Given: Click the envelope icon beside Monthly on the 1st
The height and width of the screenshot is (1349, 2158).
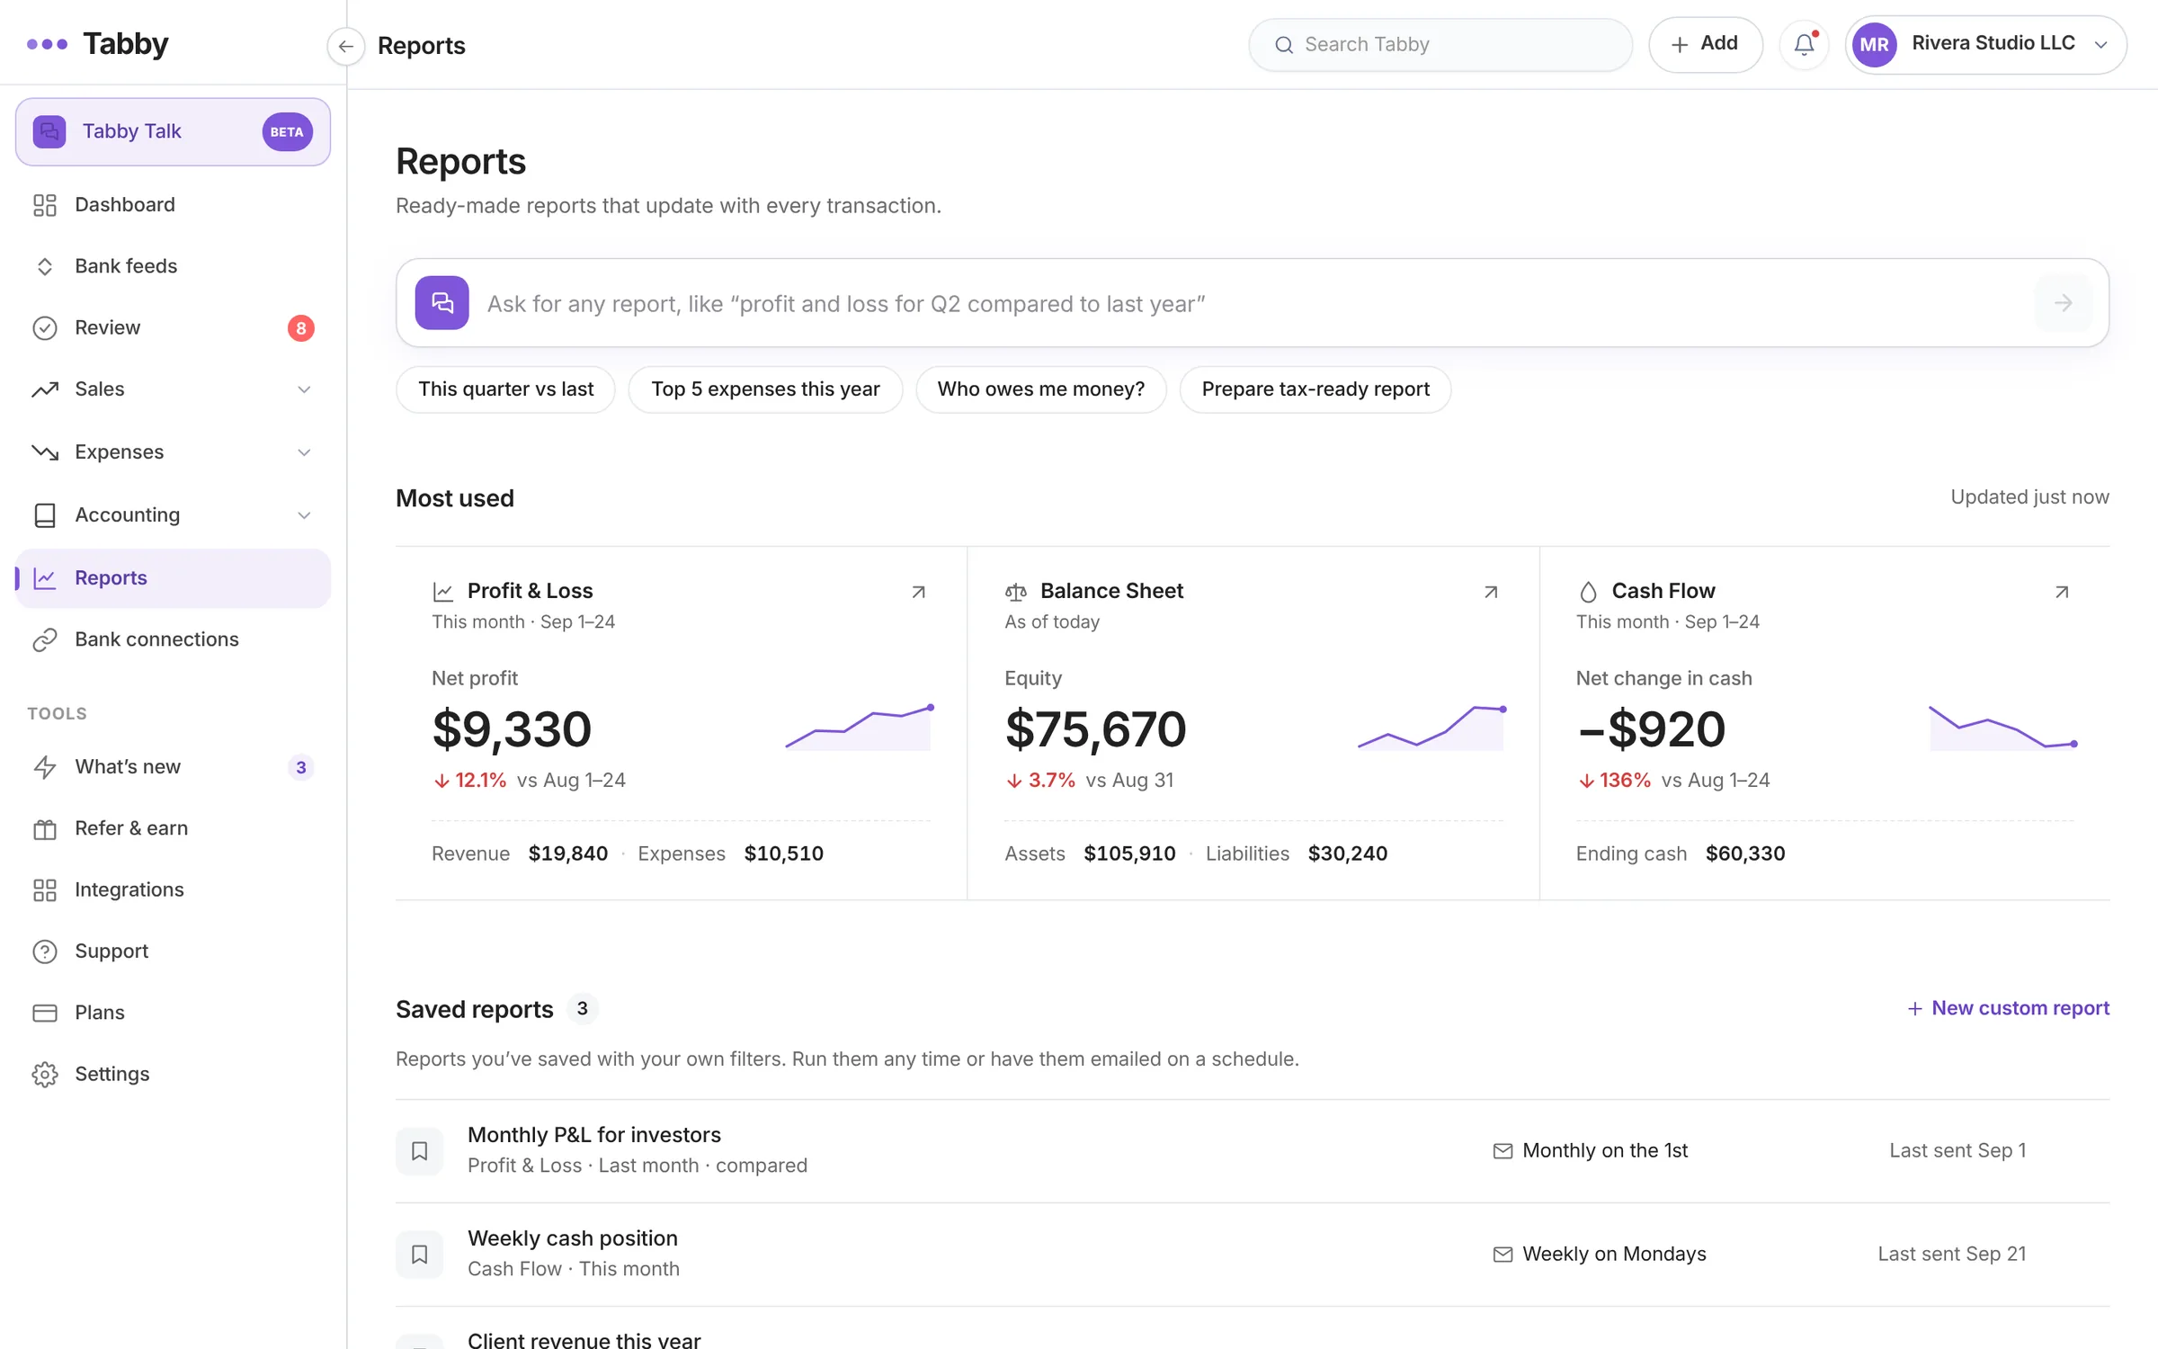Looking at the screenshot, I should coord(1503,1151).
